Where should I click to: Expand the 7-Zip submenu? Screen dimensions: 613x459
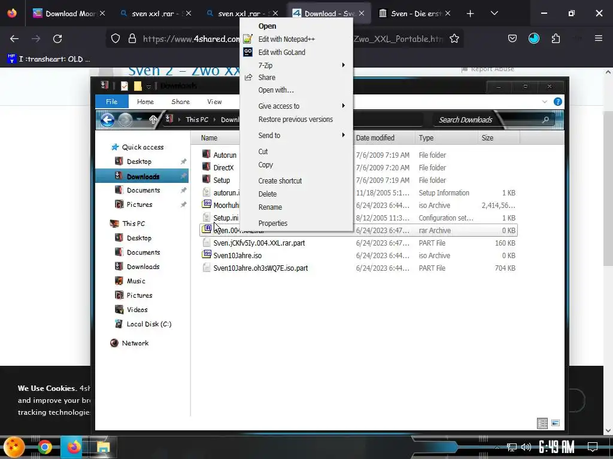[x=297, y=65]
